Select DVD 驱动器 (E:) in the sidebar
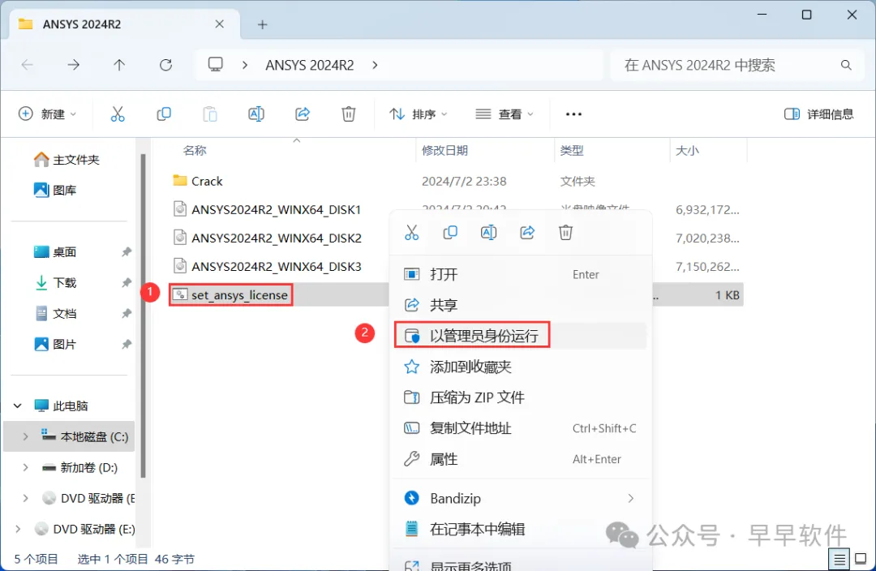Viewport: 876px width, 571px height. 86,529
